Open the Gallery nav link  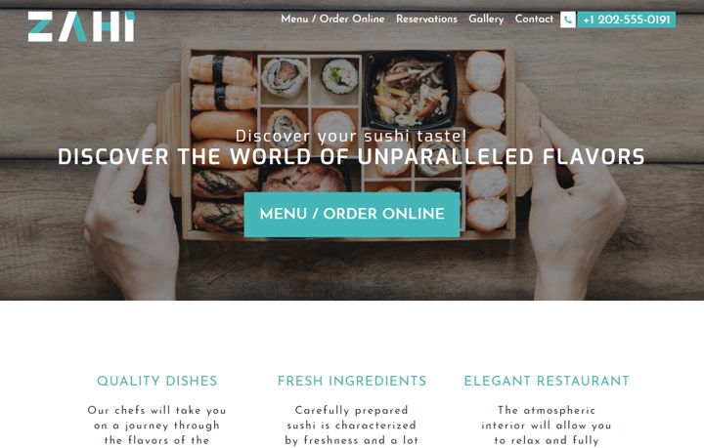[486, 19]
